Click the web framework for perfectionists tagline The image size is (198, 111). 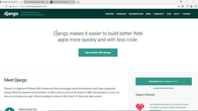point(32,14)
